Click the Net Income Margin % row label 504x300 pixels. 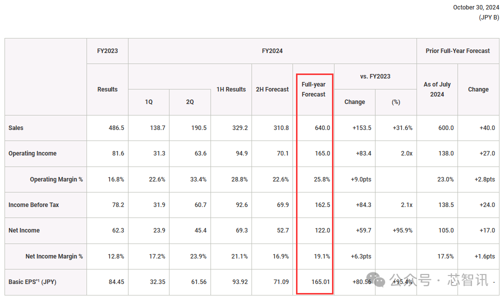click(54, 256)
